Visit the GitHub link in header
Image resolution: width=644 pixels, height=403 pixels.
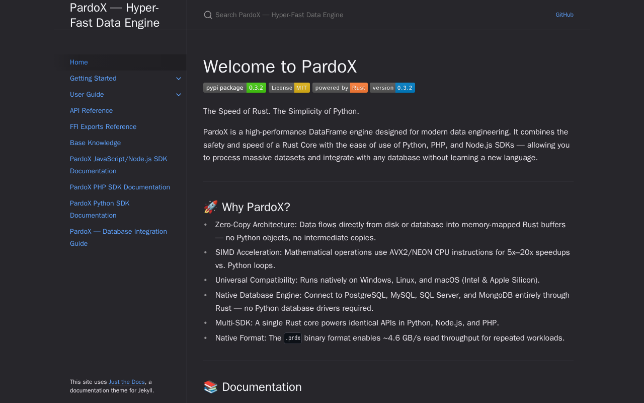tap(564, 15)
